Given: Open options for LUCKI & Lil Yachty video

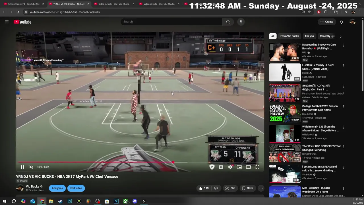Looking at the screenshot, I should click(x=344, y=66).
